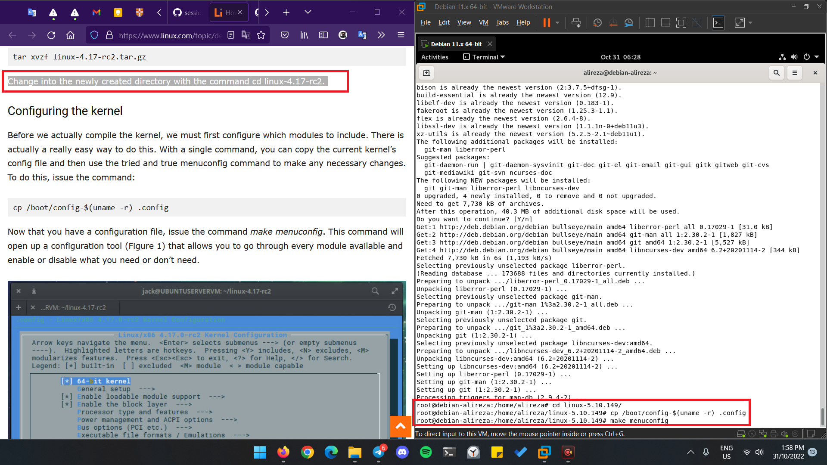Toggle Firefox reader view

231,35
